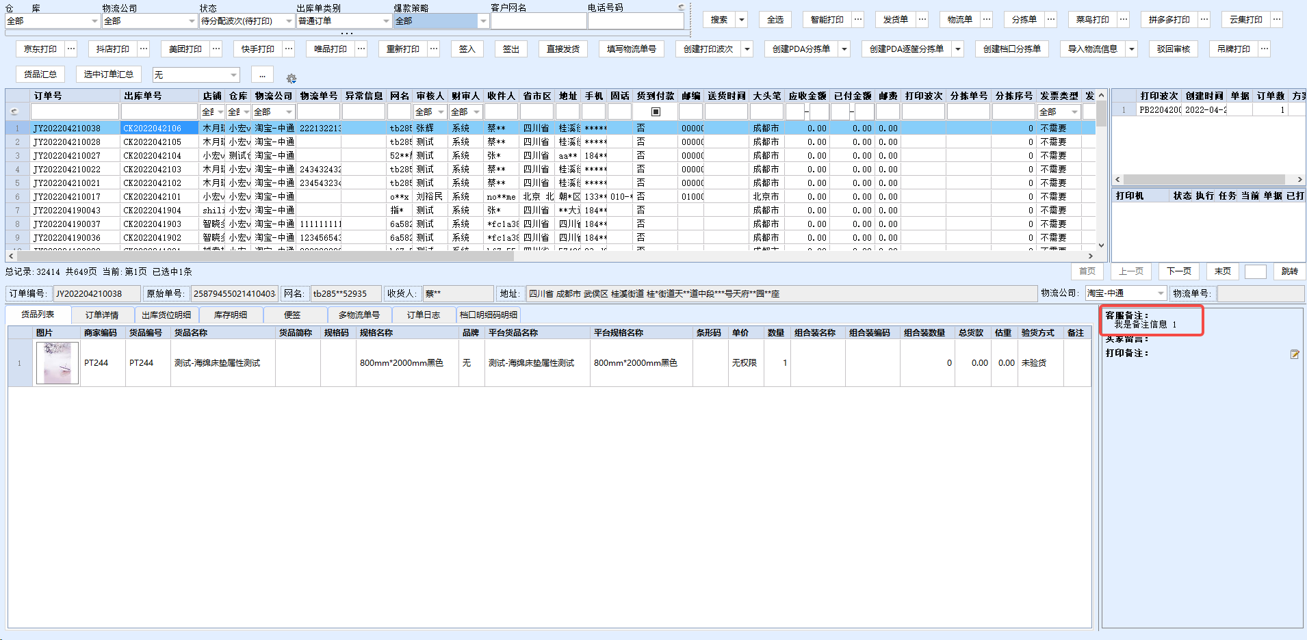1307x640 pixels.
Task: Click the 签出 button
Action: click(511, 49)
